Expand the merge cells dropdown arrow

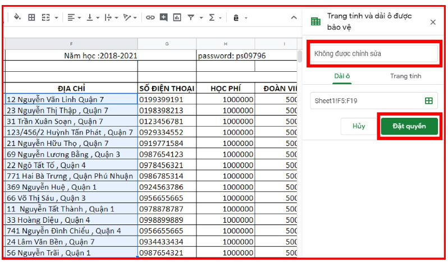click(56, 18)
